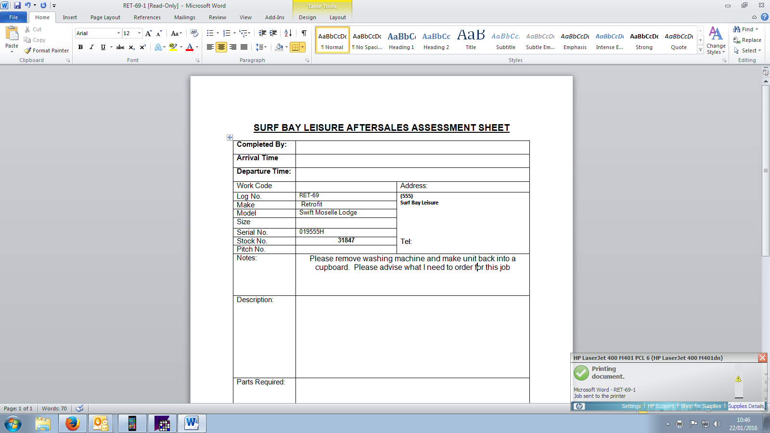Toggle superscript formatting
This screenshot has width=770, height=433.
[x=142, y=47]
